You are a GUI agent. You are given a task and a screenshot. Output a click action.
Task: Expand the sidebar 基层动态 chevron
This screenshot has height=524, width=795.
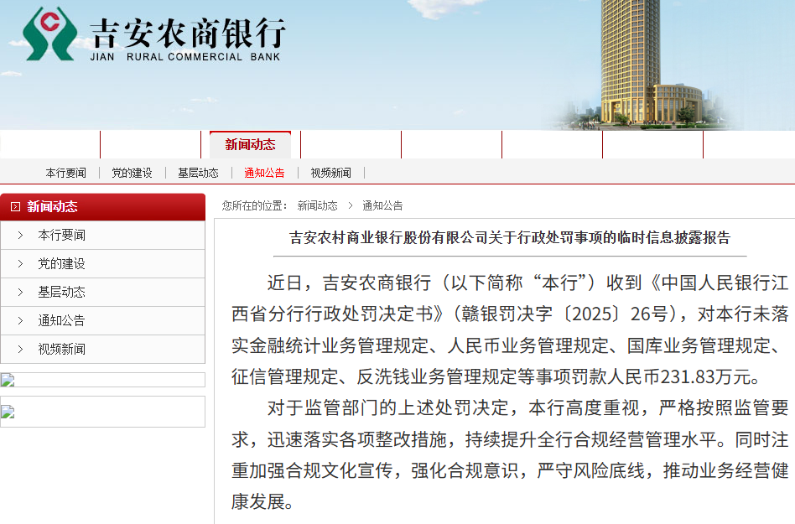(x=20, y=293)
